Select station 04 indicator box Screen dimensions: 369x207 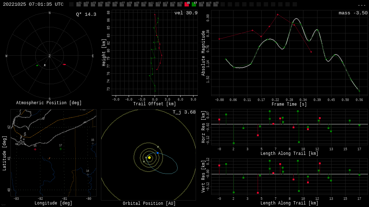[x=100, y=4]
